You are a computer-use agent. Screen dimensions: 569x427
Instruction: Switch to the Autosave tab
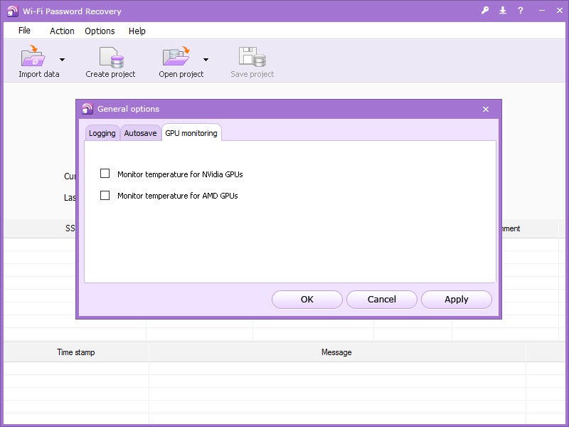[140, 133]
